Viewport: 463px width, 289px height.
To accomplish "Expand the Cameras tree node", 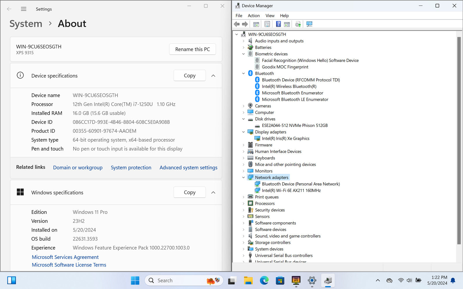I will pos(243,106).
